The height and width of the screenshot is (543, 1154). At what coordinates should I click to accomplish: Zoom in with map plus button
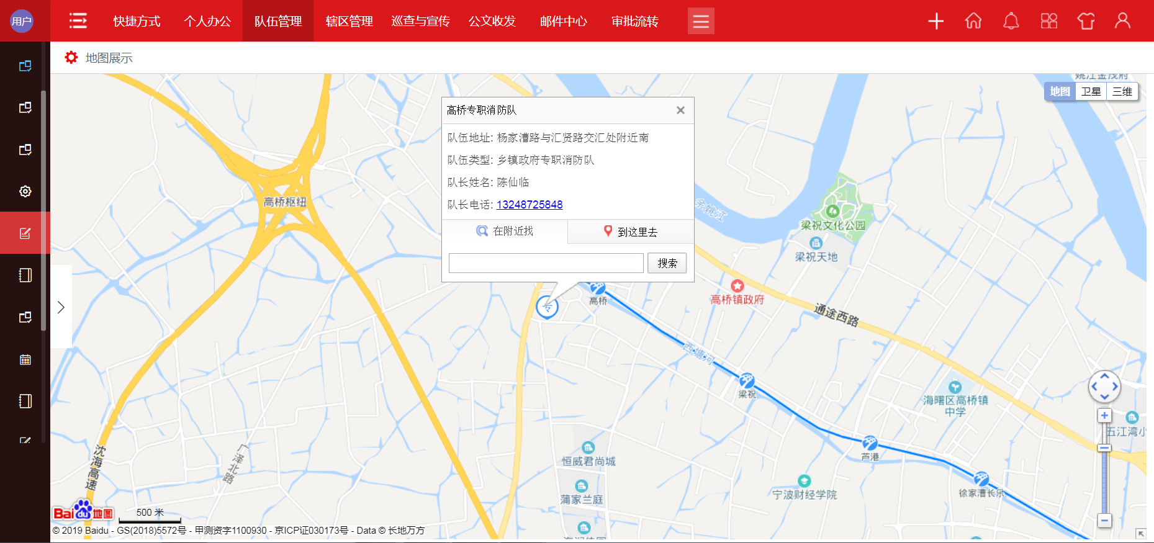[x=1104, y=416]
